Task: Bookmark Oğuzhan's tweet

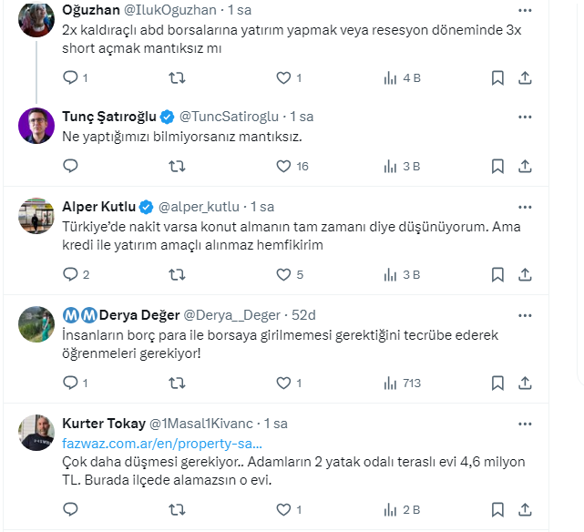Action: (497, 78)
